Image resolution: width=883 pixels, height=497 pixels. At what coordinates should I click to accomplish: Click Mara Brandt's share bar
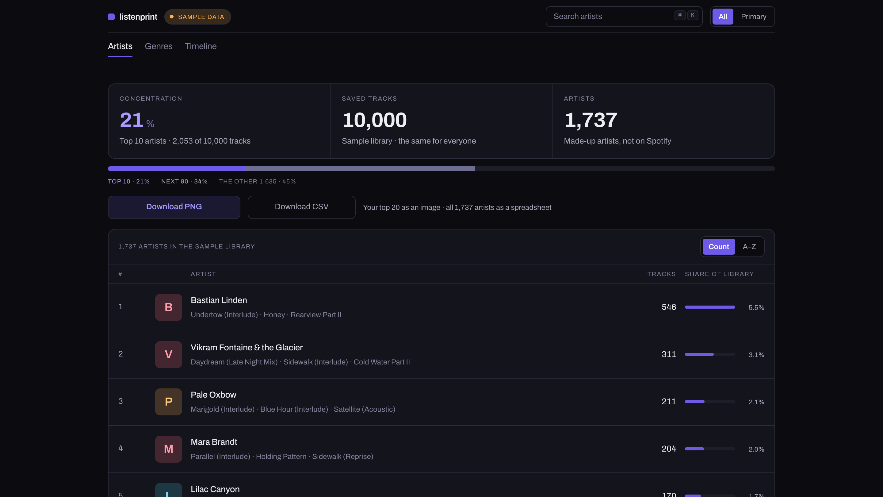click(x=709, y=449)
